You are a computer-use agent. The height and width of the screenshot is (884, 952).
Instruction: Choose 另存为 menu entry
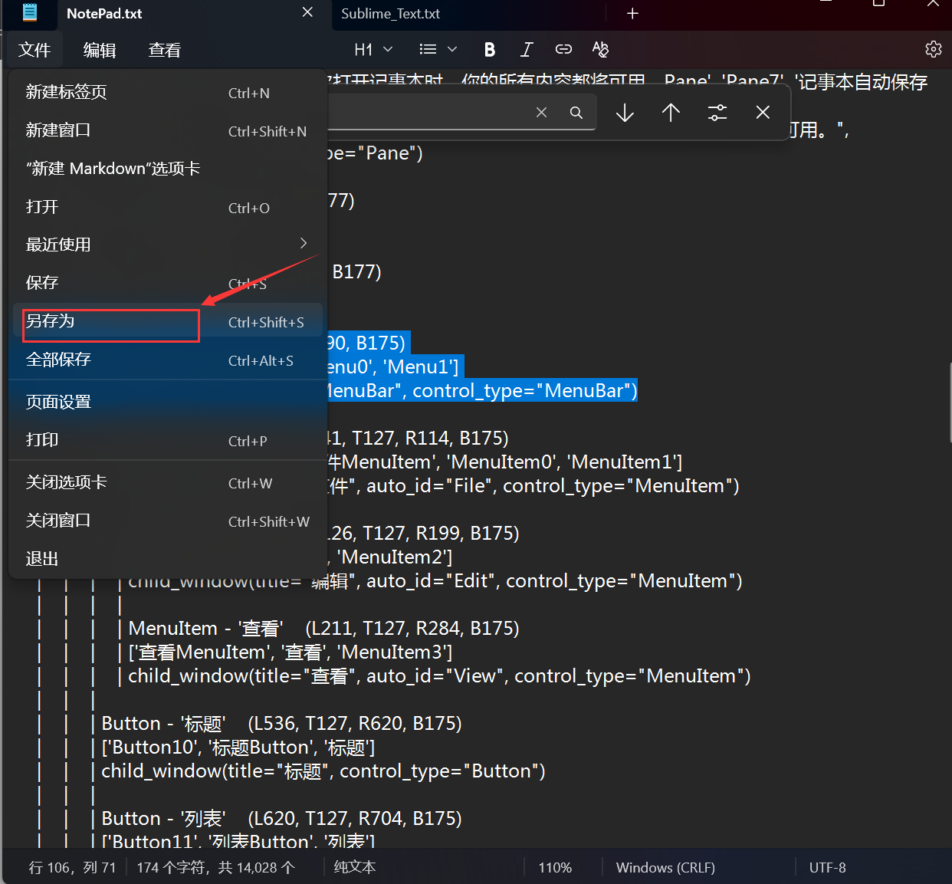[x=168, y=321]
